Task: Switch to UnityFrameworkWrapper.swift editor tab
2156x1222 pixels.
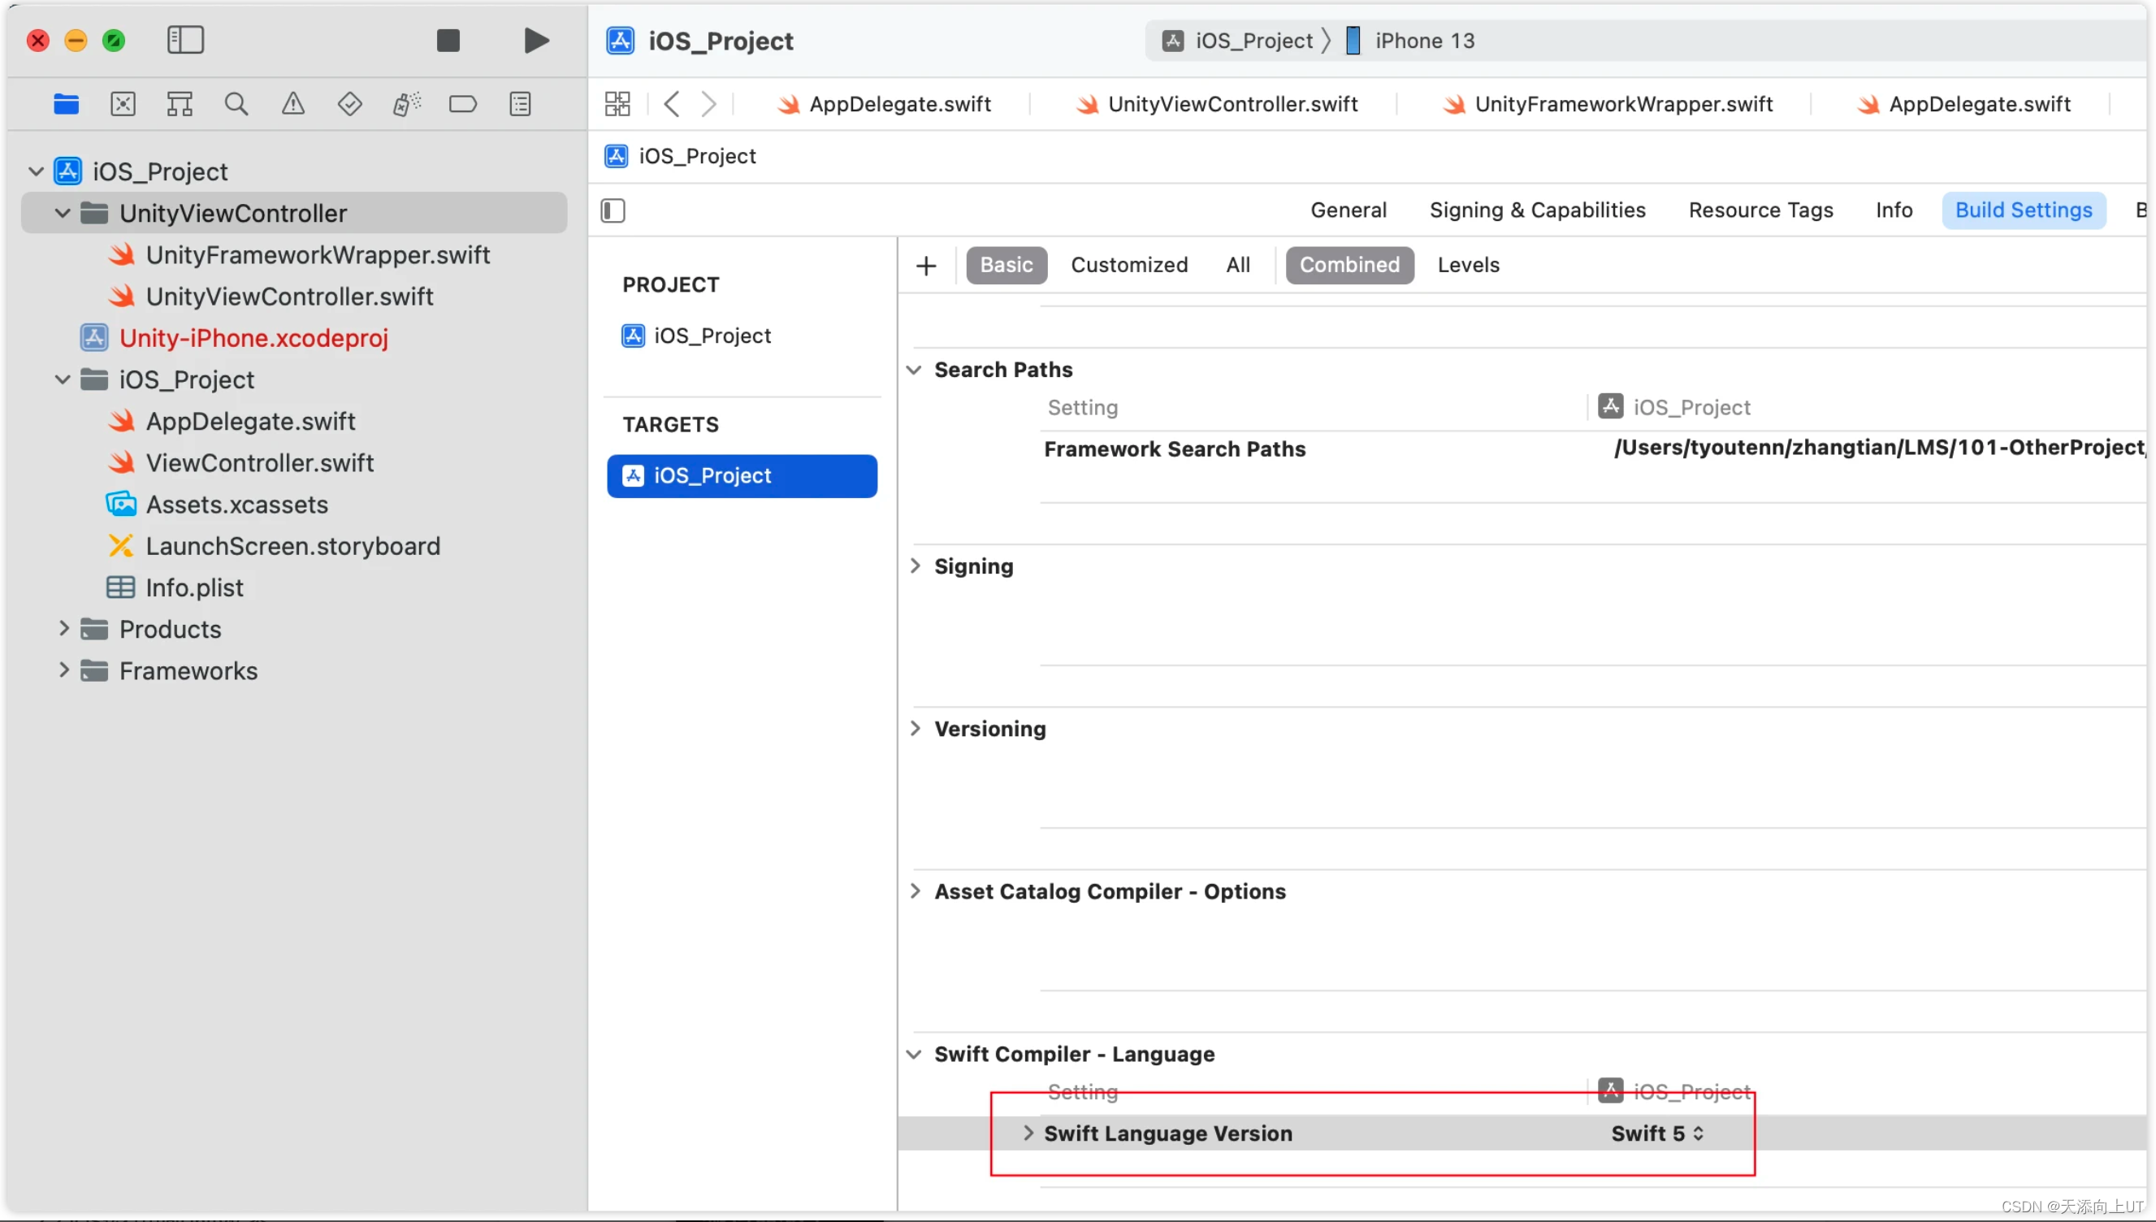Action: pos(1608,104)
